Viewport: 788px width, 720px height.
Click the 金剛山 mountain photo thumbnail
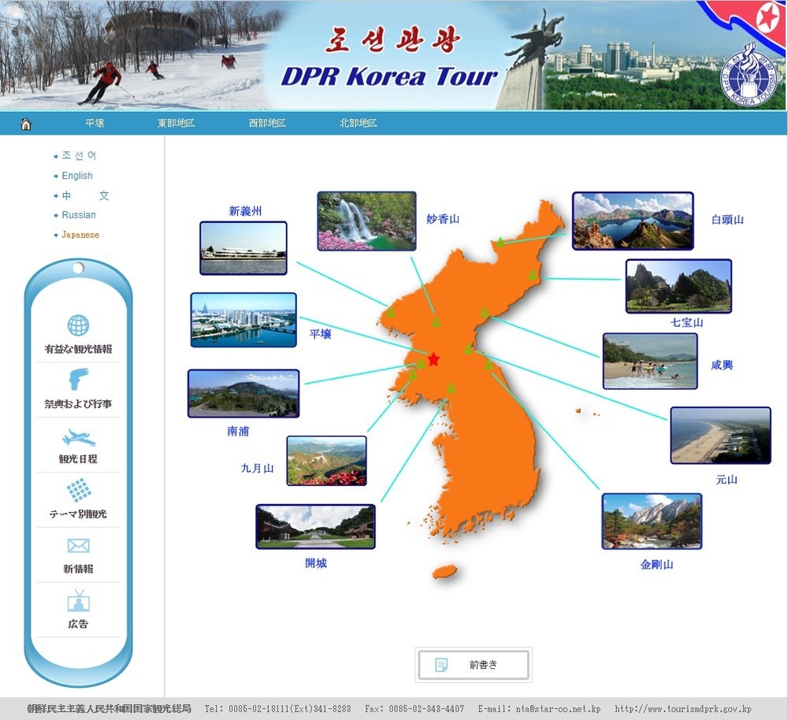651,521
